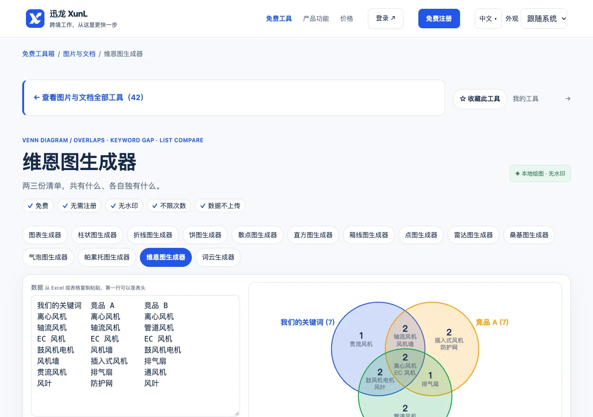This screenshot has width=593, height=417.
Task: Click inside the data paste text area
Action: pyautogui.click(x=135, y=356)
